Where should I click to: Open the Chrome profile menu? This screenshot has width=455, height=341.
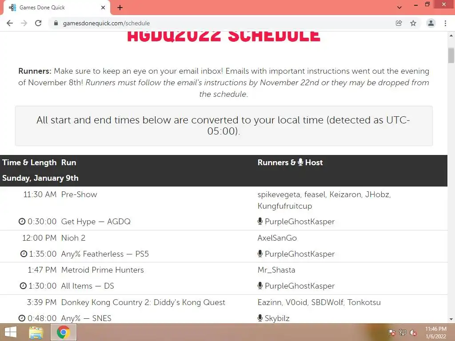tap(431, 23)
